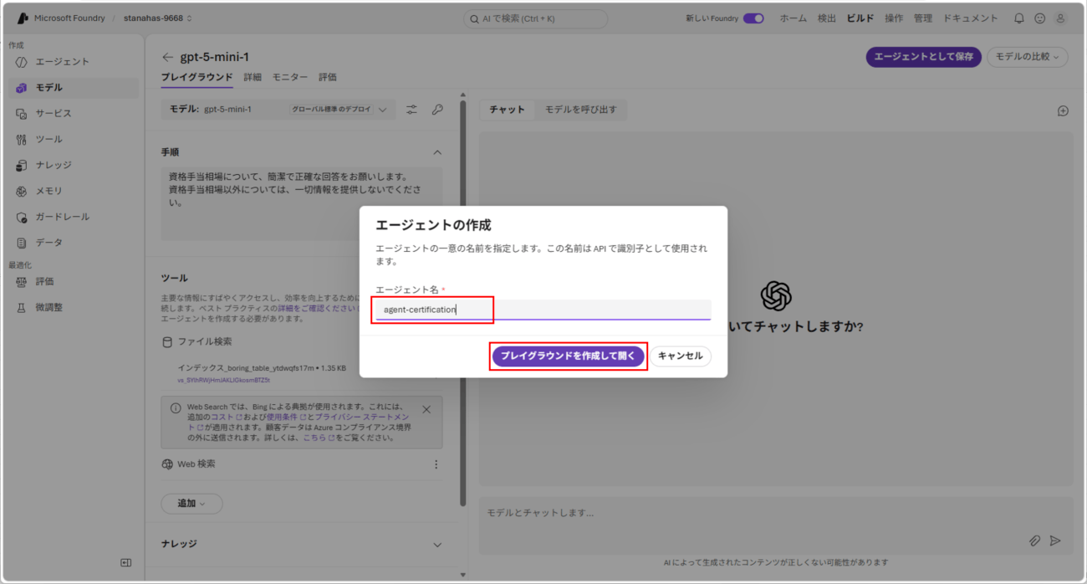Select the チャット tab
This screenshot has height=584, width=1087.
508,110
